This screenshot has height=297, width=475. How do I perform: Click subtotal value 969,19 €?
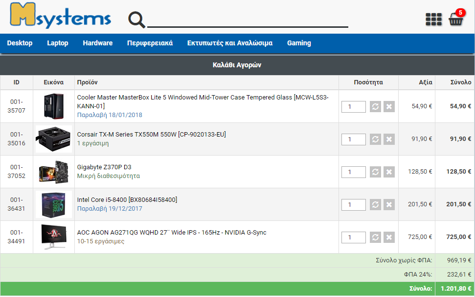[459, 260]
